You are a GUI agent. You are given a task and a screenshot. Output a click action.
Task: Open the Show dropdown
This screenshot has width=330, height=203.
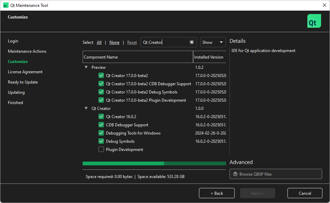coord(213,42)
